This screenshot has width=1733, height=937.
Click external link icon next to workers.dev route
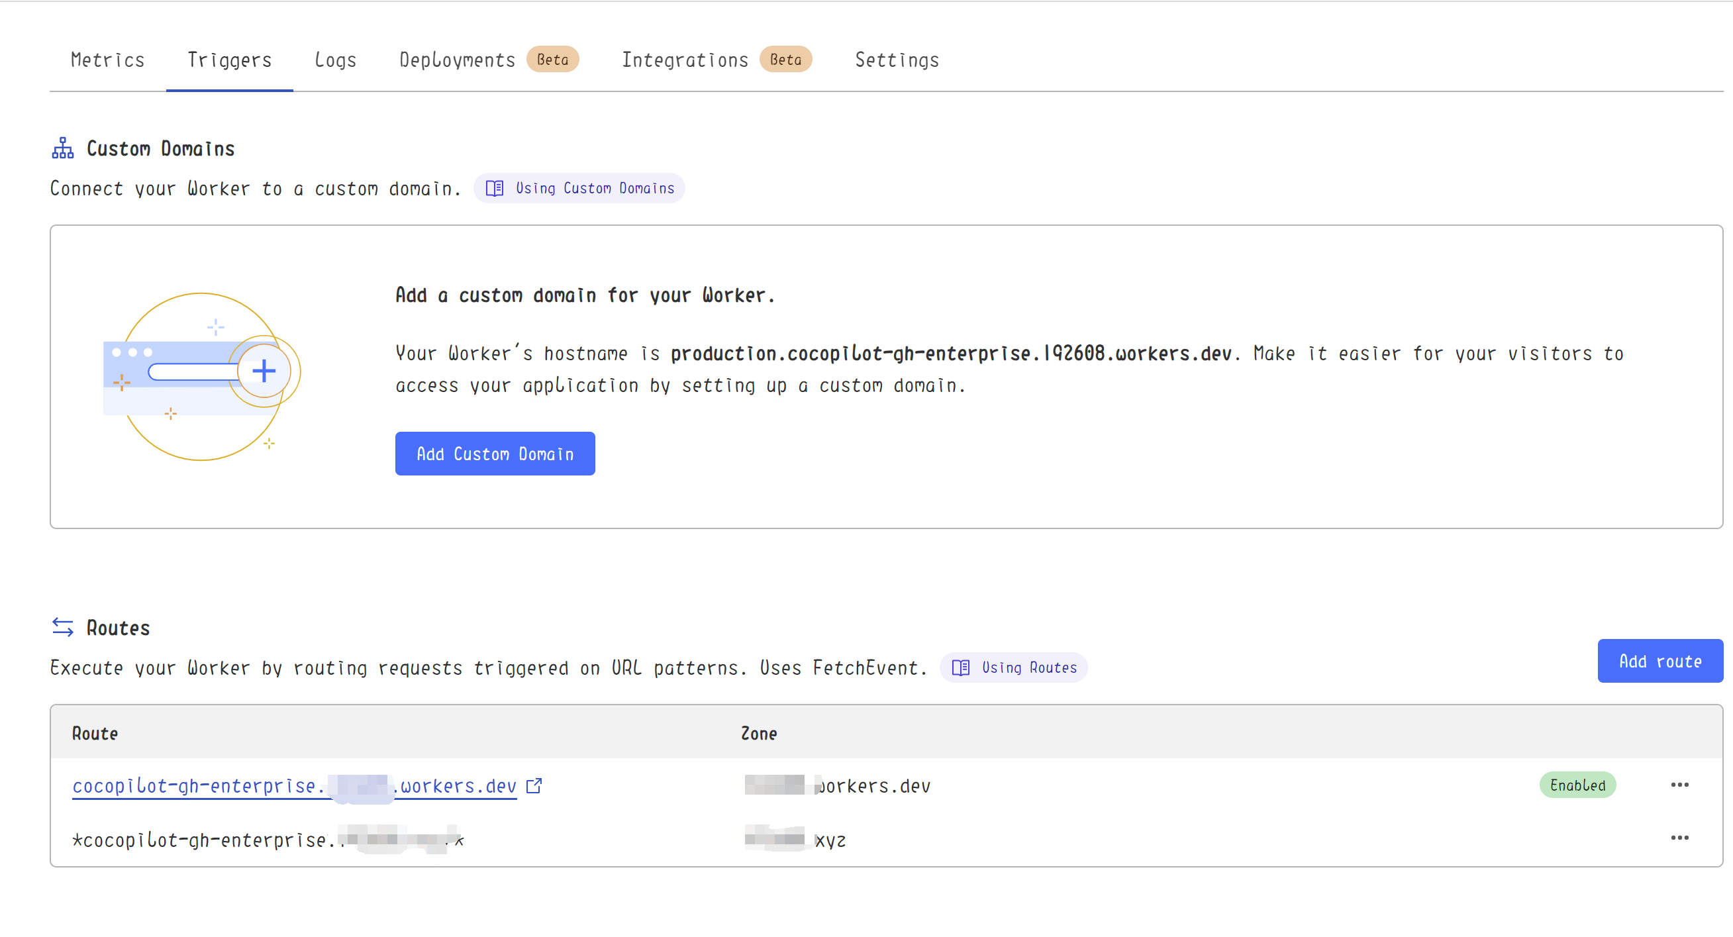tap(534, 785)
